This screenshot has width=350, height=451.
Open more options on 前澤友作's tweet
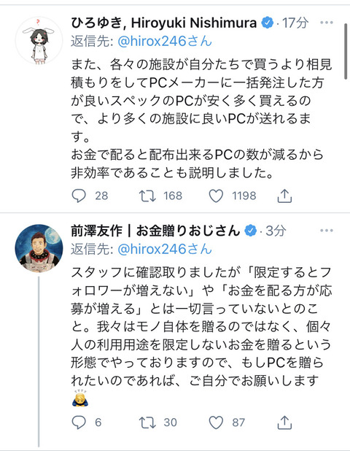tap(327, 231)
